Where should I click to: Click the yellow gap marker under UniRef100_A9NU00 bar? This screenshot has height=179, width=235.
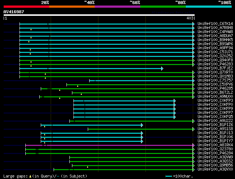pyautogui.click(x=59, y=98)
